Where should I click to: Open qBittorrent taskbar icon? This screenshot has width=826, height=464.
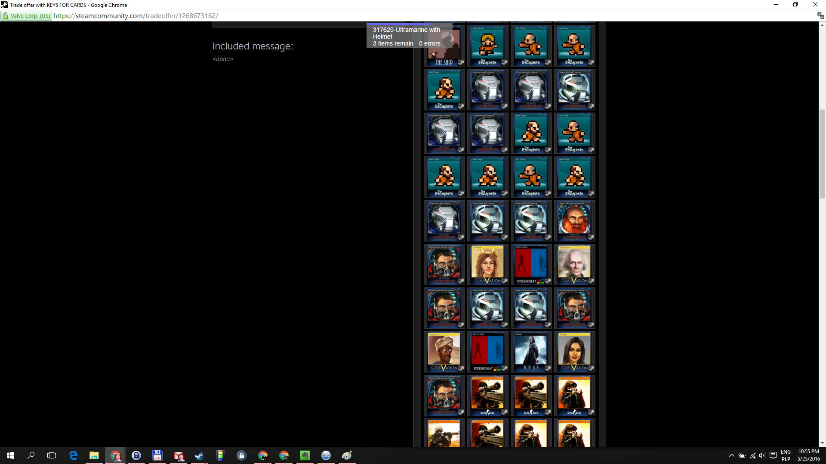326,455
